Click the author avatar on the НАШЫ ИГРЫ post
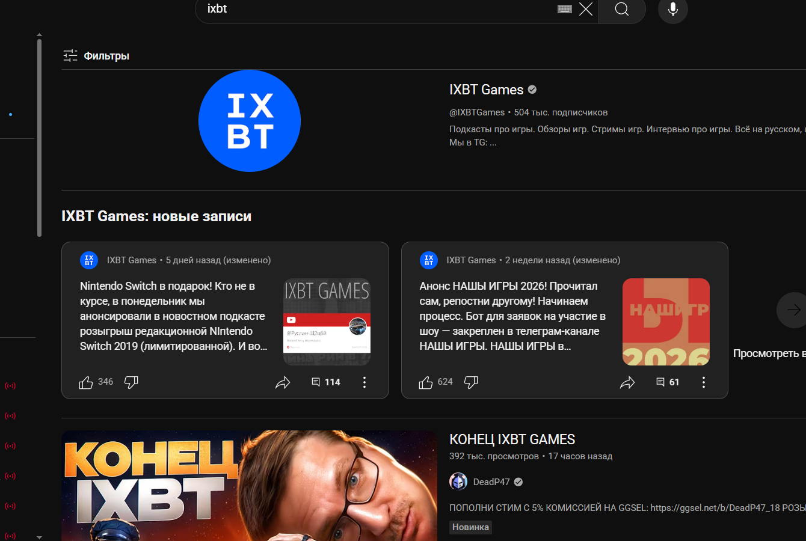 pos(429,260)
